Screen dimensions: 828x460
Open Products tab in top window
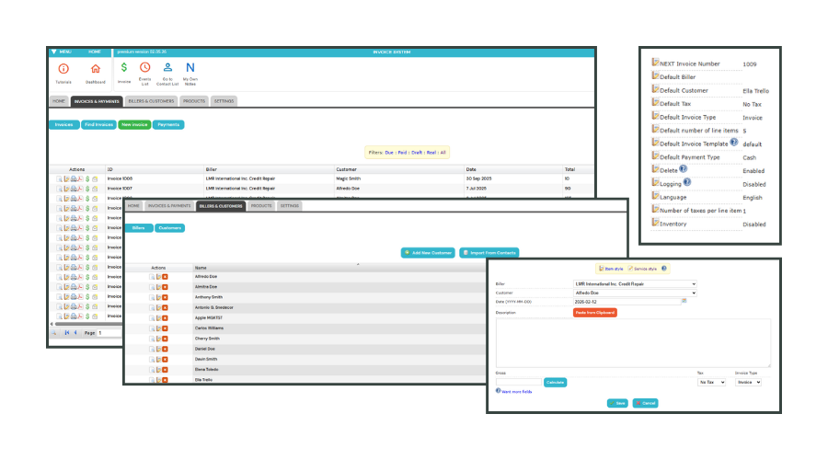[194, 101]
